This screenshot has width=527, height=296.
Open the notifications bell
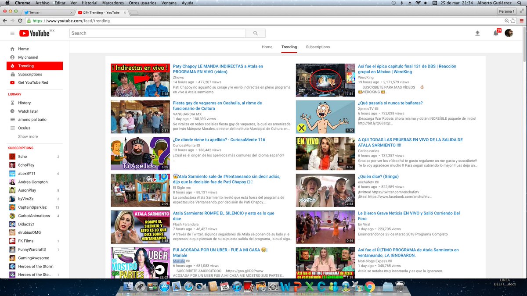coord(496,33)
